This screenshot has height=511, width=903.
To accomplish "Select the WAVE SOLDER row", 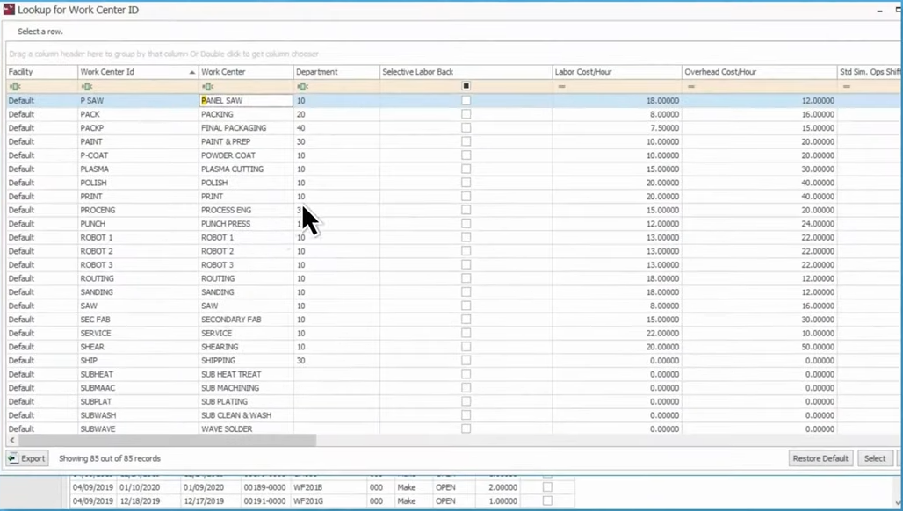I will coord(246,428).
